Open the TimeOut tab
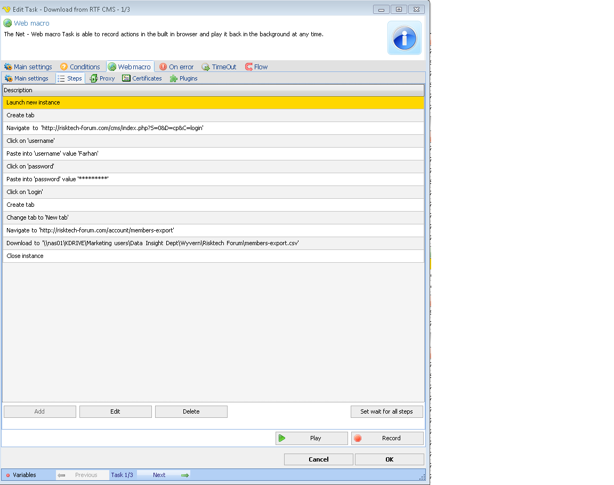614x485 pixels. 219,67
